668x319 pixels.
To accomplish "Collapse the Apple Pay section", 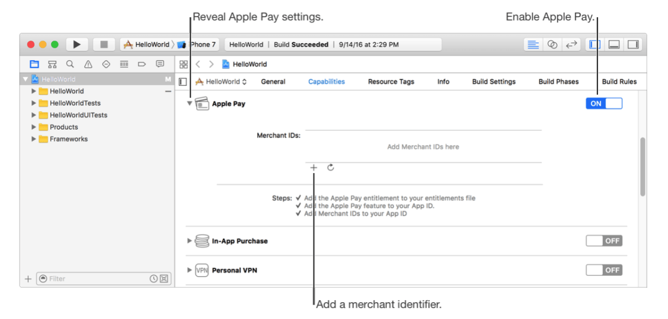I will pos(189,104).
